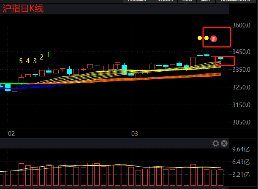This screenshot has width=258, height=189.
Task: Select the green wave marker labeled 1
Action: click(x=49, y=54)
